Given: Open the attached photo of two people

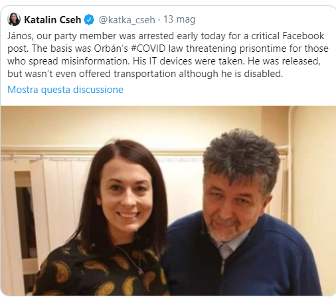Looking at the screenshot, I should coord(168,201).
